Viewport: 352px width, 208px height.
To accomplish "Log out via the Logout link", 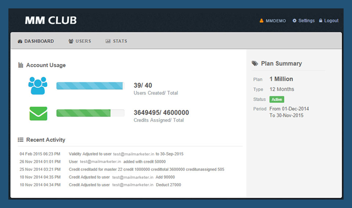I will tap(332, 20).
